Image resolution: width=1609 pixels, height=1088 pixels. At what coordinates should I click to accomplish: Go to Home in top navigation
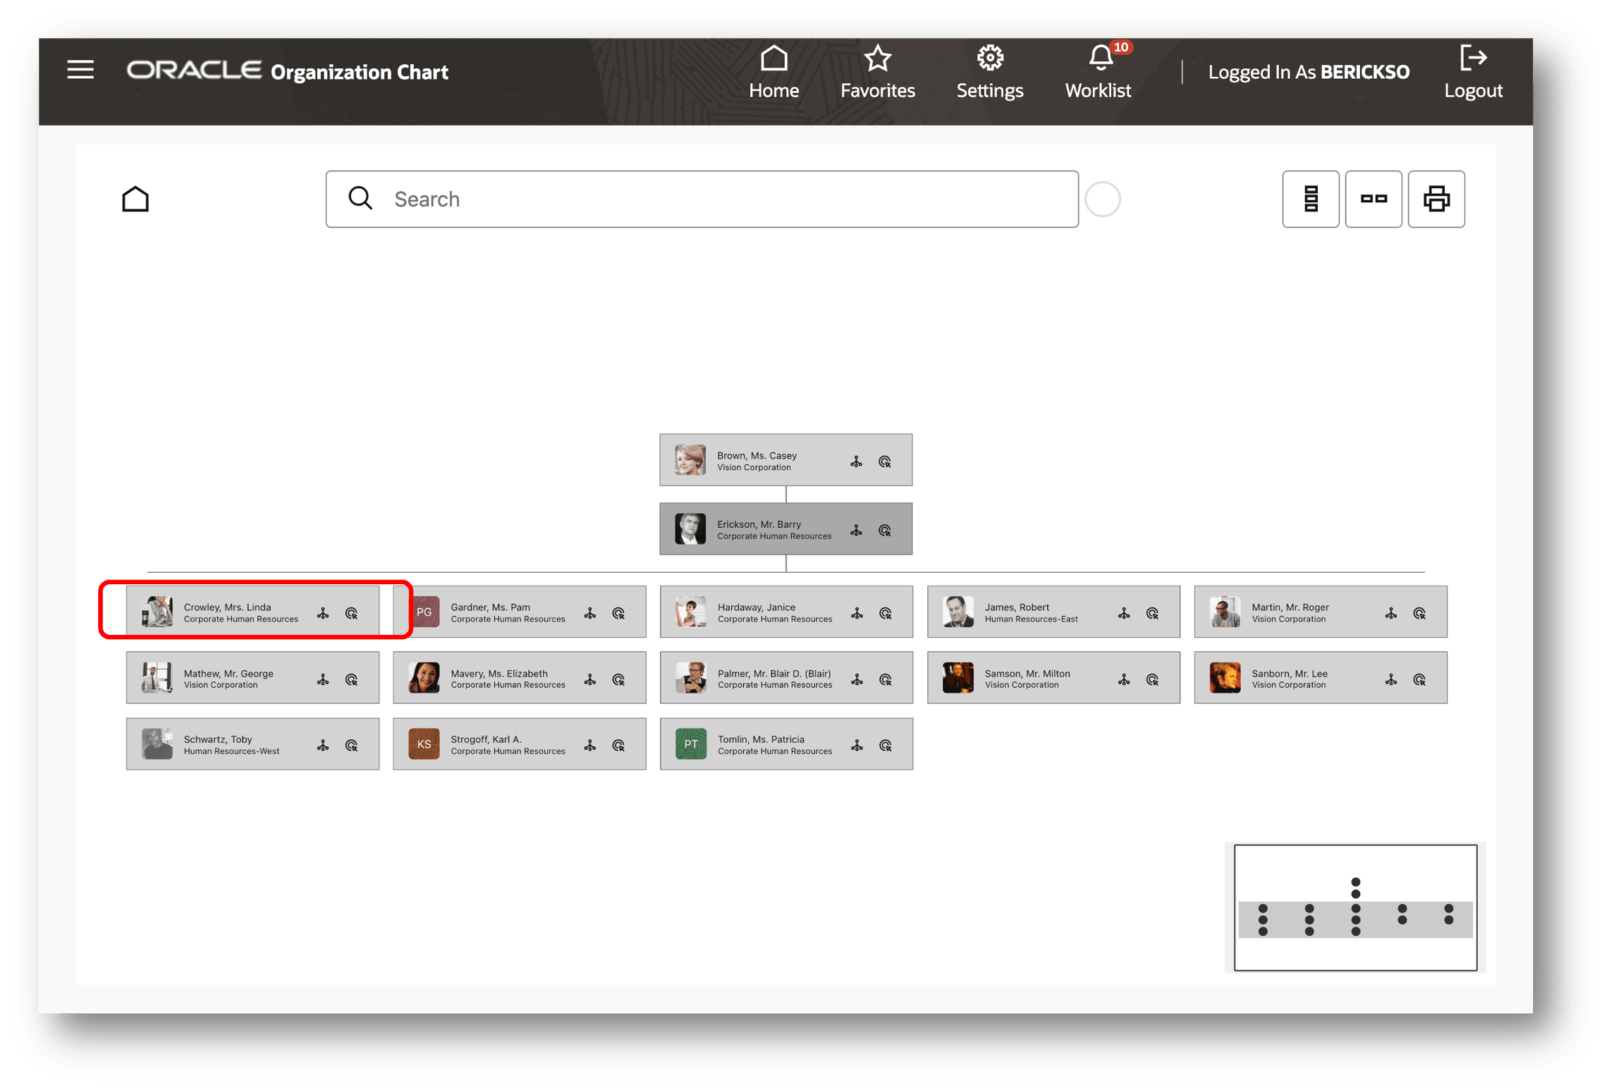(x=773, y=72)
